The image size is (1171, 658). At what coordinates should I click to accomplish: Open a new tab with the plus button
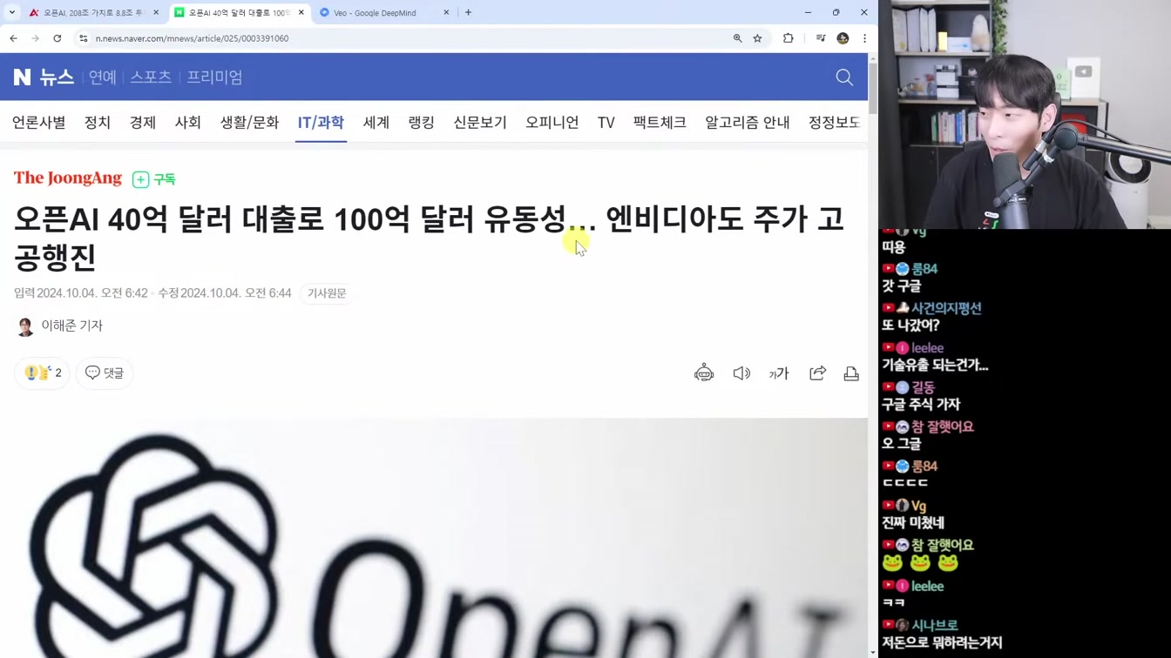click(468, 12)
